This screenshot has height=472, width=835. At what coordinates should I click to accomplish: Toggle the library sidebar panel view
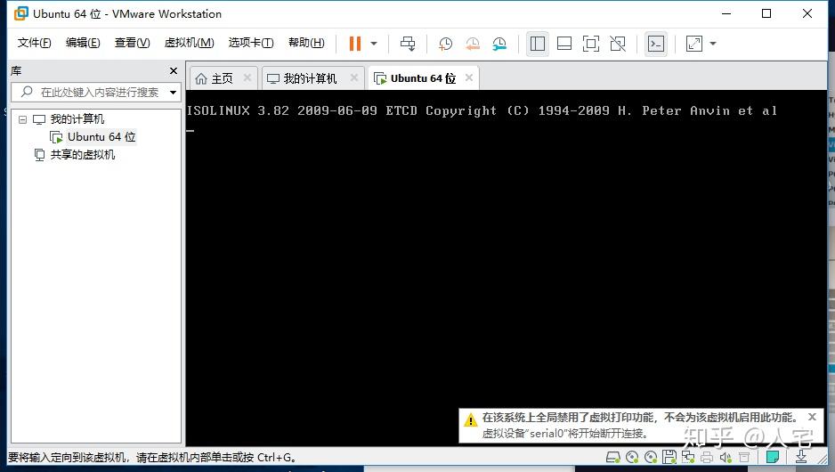tap(537, 44)
